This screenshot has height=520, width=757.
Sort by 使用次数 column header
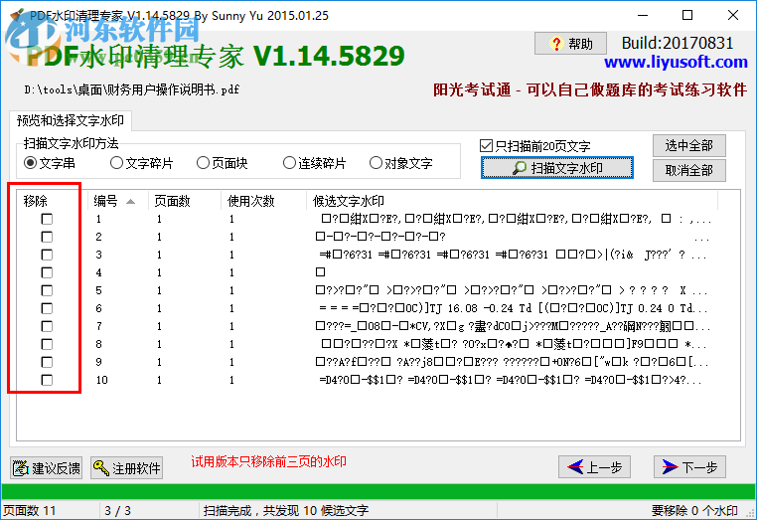263,201
